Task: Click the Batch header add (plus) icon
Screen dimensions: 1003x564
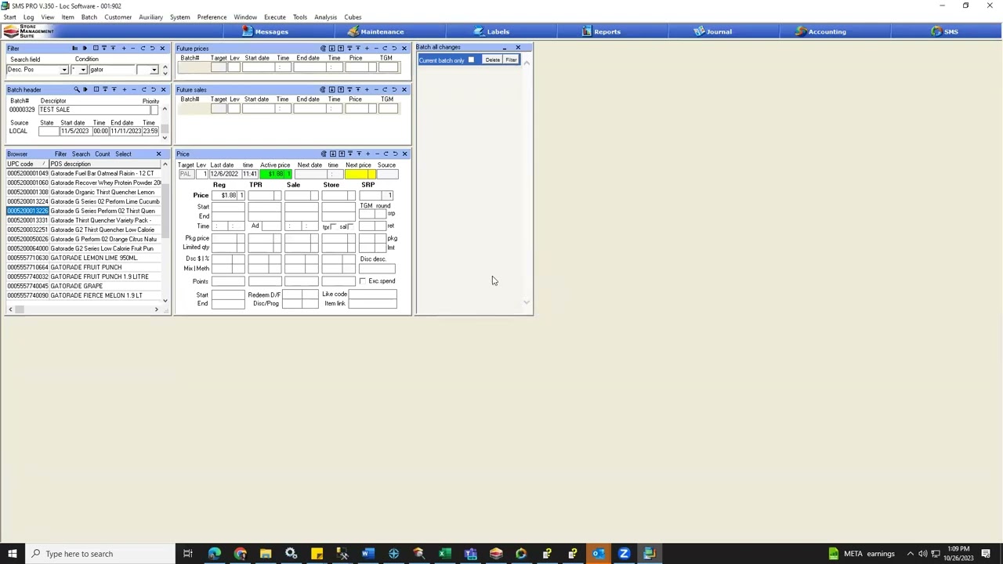Action: pos(124,89)
